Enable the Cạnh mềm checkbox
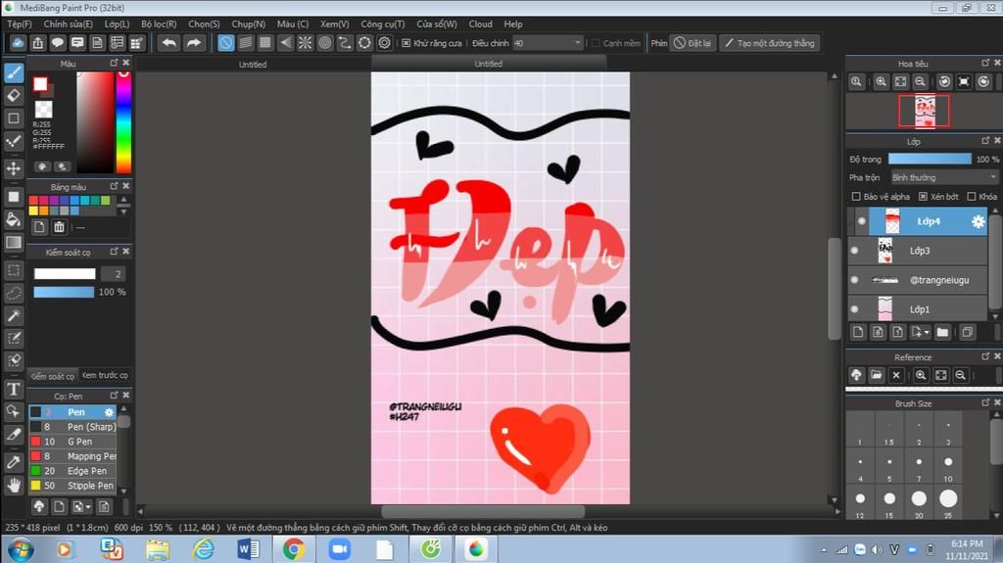Viewport: 1003px width, 563px height. click(x=596, y=43)
